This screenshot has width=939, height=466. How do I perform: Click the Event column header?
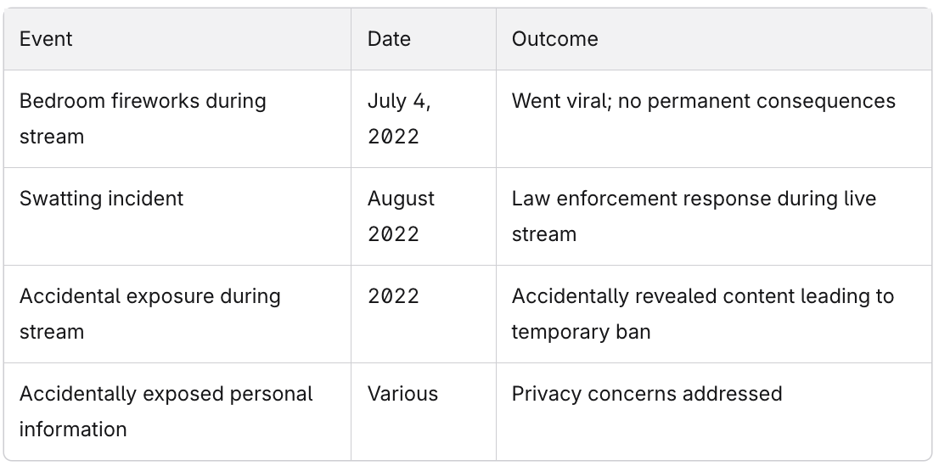pyautogui.click(x=177, y=39)
